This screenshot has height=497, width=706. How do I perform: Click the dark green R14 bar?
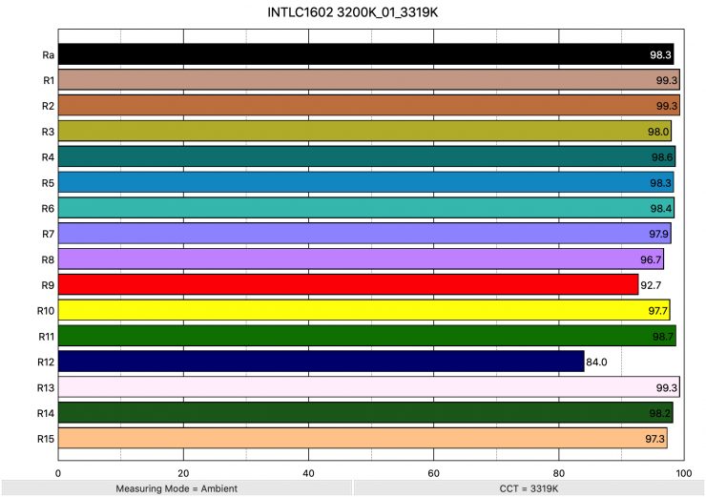[365, 413]
